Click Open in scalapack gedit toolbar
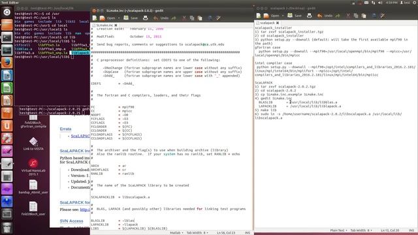418x235 pixels. (272, 16)
